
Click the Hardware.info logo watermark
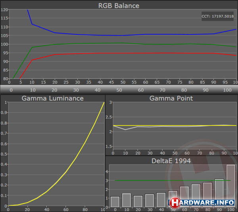point(203,202)
